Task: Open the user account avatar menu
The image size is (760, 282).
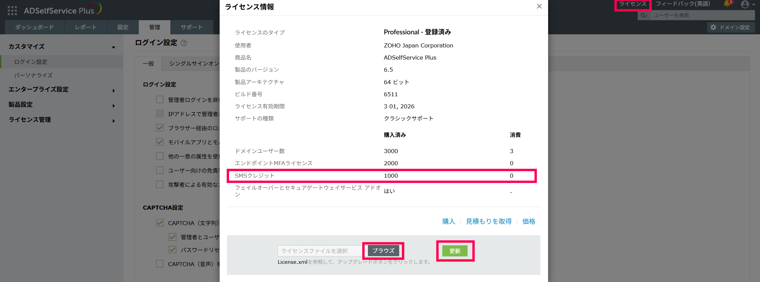Action: click(x=745, y=4)
